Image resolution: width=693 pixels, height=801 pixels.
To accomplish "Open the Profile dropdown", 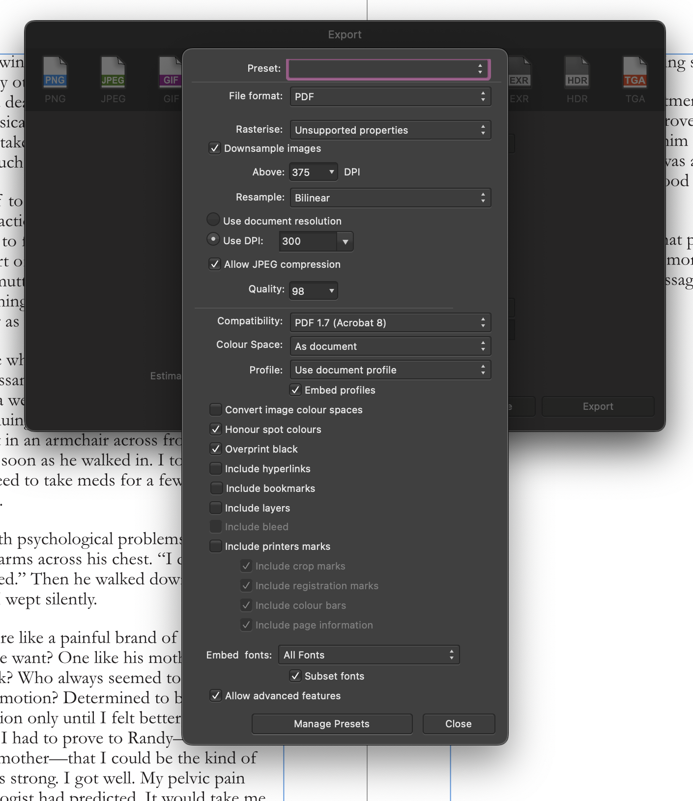I will pyautogui.click(x=391, y=370).
